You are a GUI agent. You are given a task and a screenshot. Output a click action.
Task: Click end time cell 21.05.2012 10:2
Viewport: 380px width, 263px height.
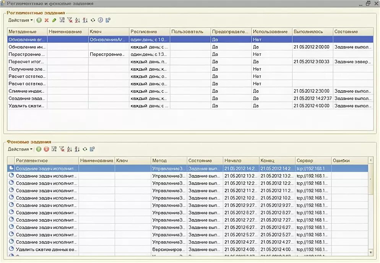[277, 198]
